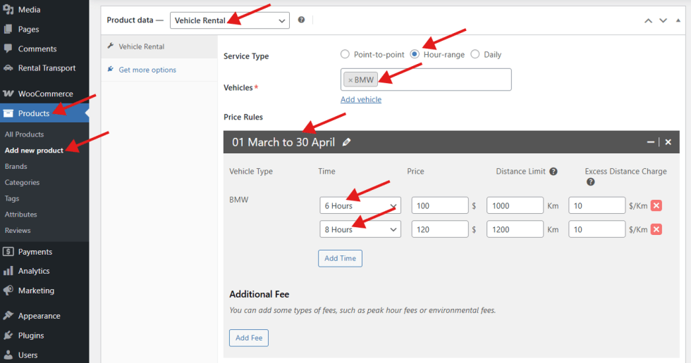Delete the 8 Hours price row

[x=656, y=229]
